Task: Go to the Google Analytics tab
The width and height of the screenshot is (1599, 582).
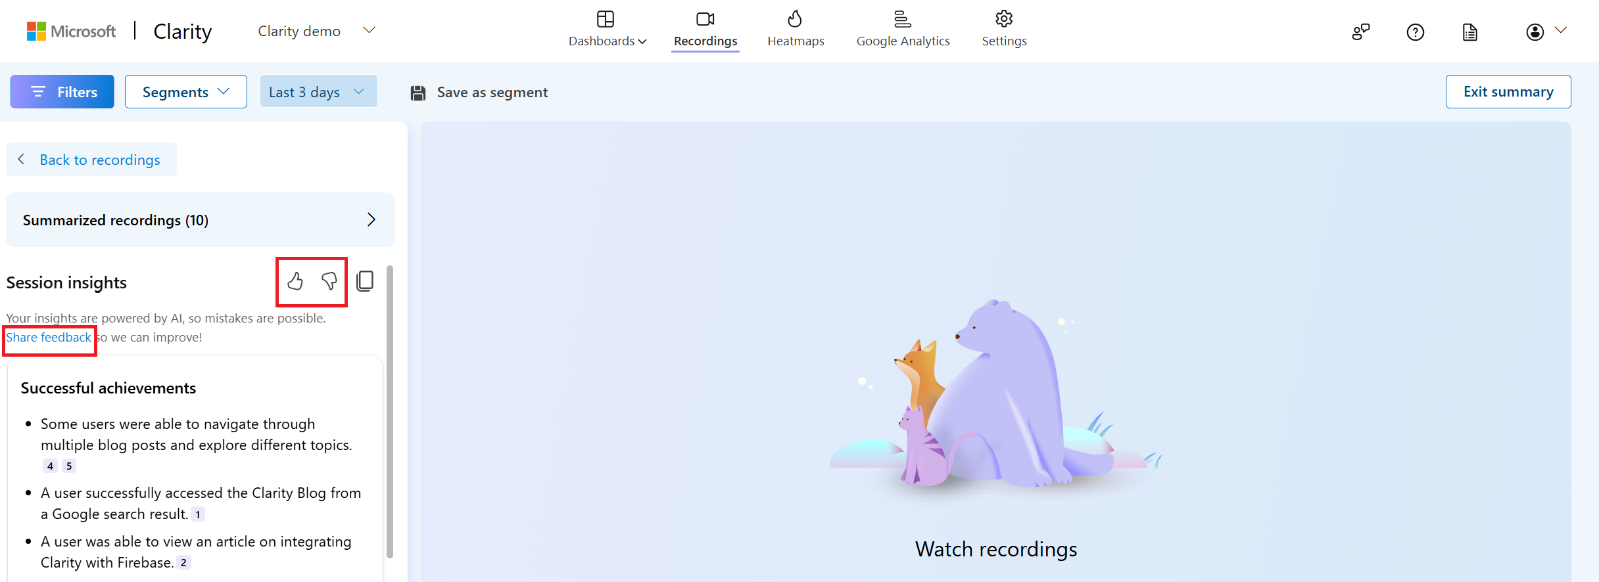Action: click(903, 30)
